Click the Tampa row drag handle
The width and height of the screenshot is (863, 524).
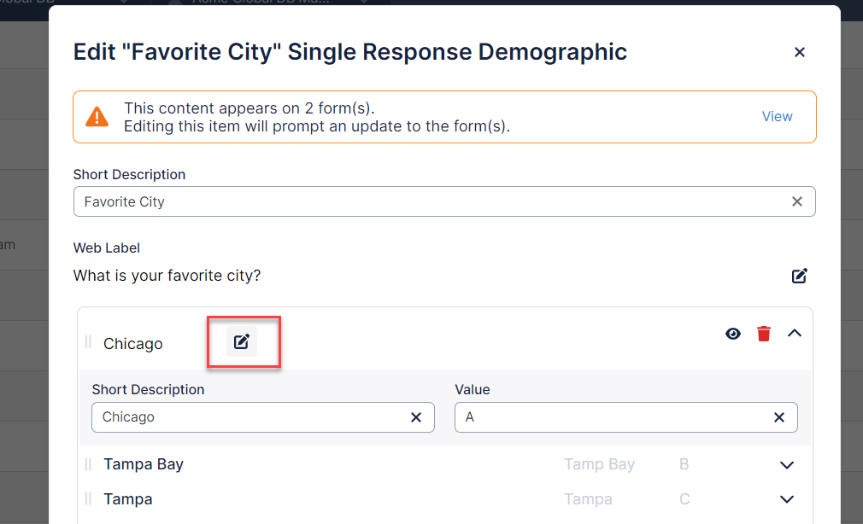click(x=88, y=499)
